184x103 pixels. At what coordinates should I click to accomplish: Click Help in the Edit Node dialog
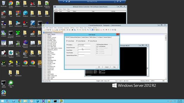tap(114, 67)
